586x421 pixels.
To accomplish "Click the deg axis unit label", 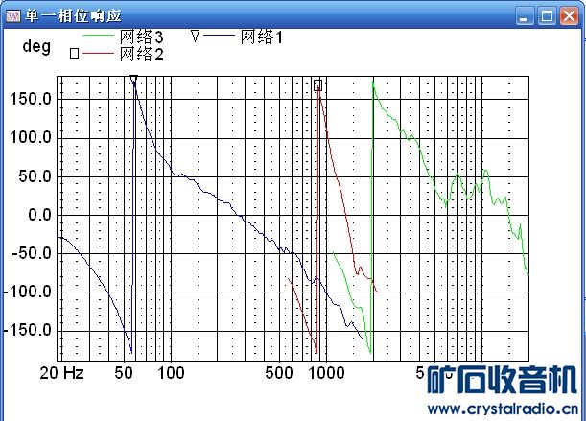I will (x=36, y=47).
